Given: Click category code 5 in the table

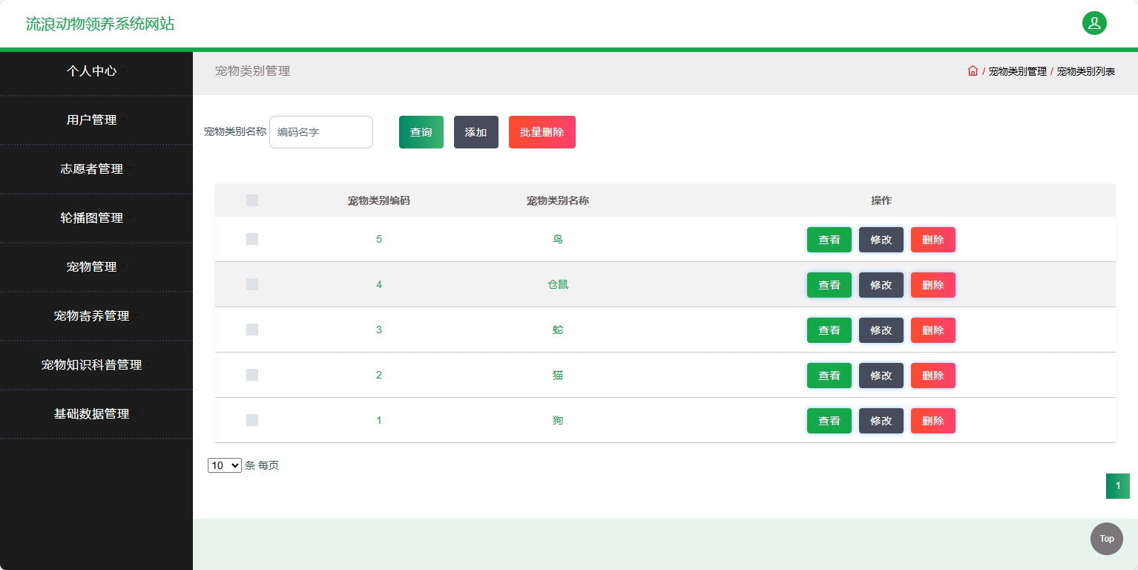Looking at the screenshot, I should (379, 239).
